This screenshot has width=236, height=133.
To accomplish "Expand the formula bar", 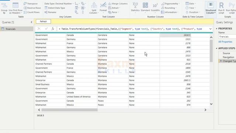I will pyautogui.click(x=210, y=29).
